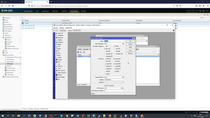Toggle the aes-256 encryption checkbox
The height and width of the screenshot is (118, 210).
point(105,51)
